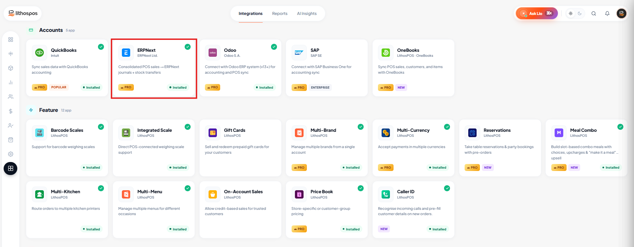
Task: Click the NEW badge on Reservations card
Action: pos(488,168)
